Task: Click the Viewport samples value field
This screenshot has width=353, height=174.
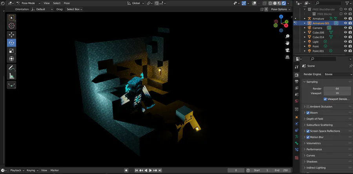Action: point(337,93)
